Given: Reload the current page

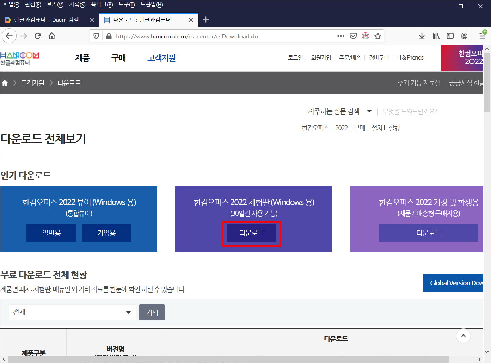Looking at the screenshot, I should pyautogui.click(x=38, y=36).
